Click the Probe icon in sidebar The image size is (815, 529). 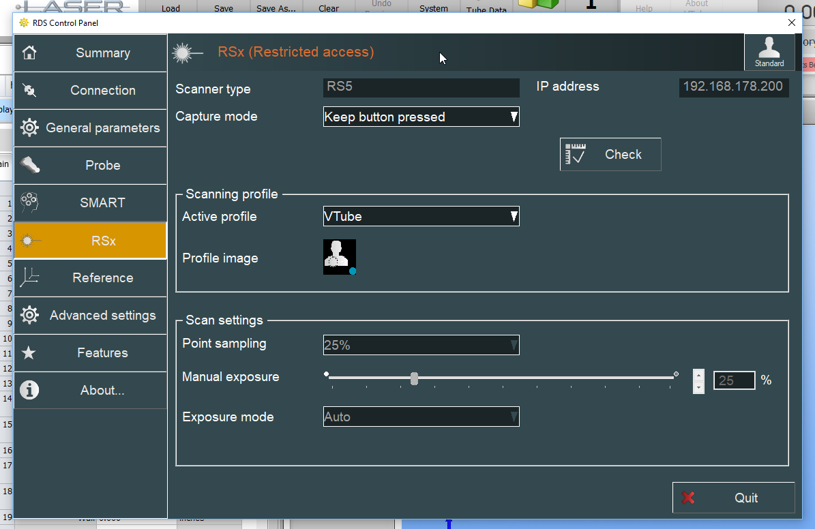[31, 165]
